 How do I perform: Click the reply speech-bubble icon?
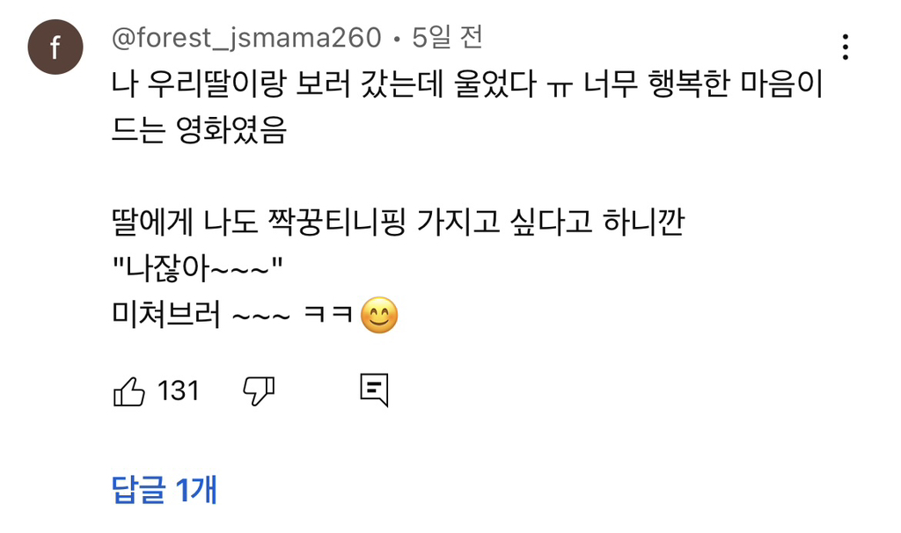[374, 390]
